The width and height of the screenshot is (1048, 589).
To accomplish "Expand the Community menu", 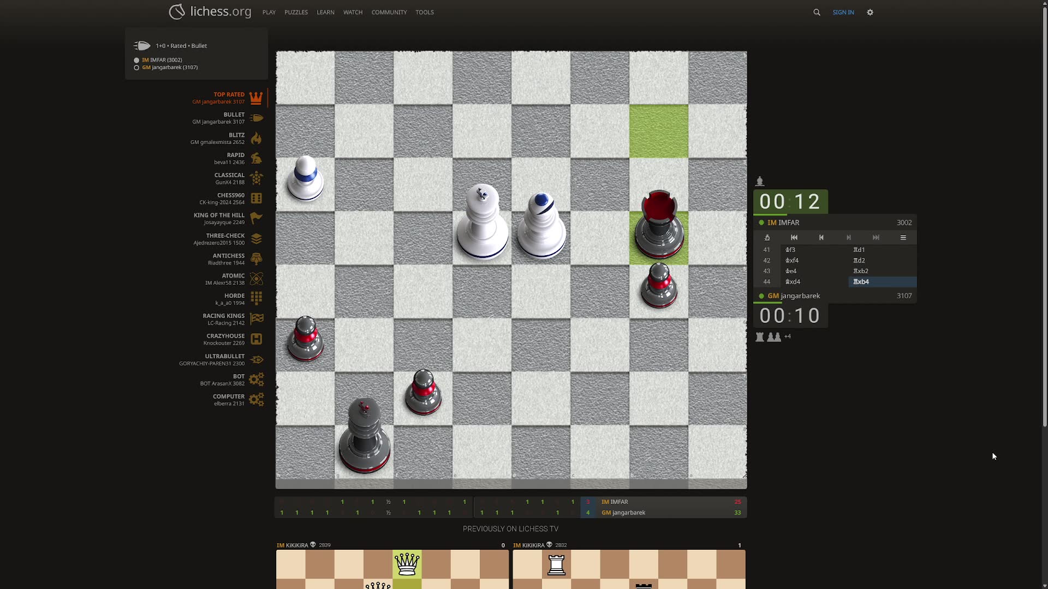I will pyautogui.click(x=389, y=12).
